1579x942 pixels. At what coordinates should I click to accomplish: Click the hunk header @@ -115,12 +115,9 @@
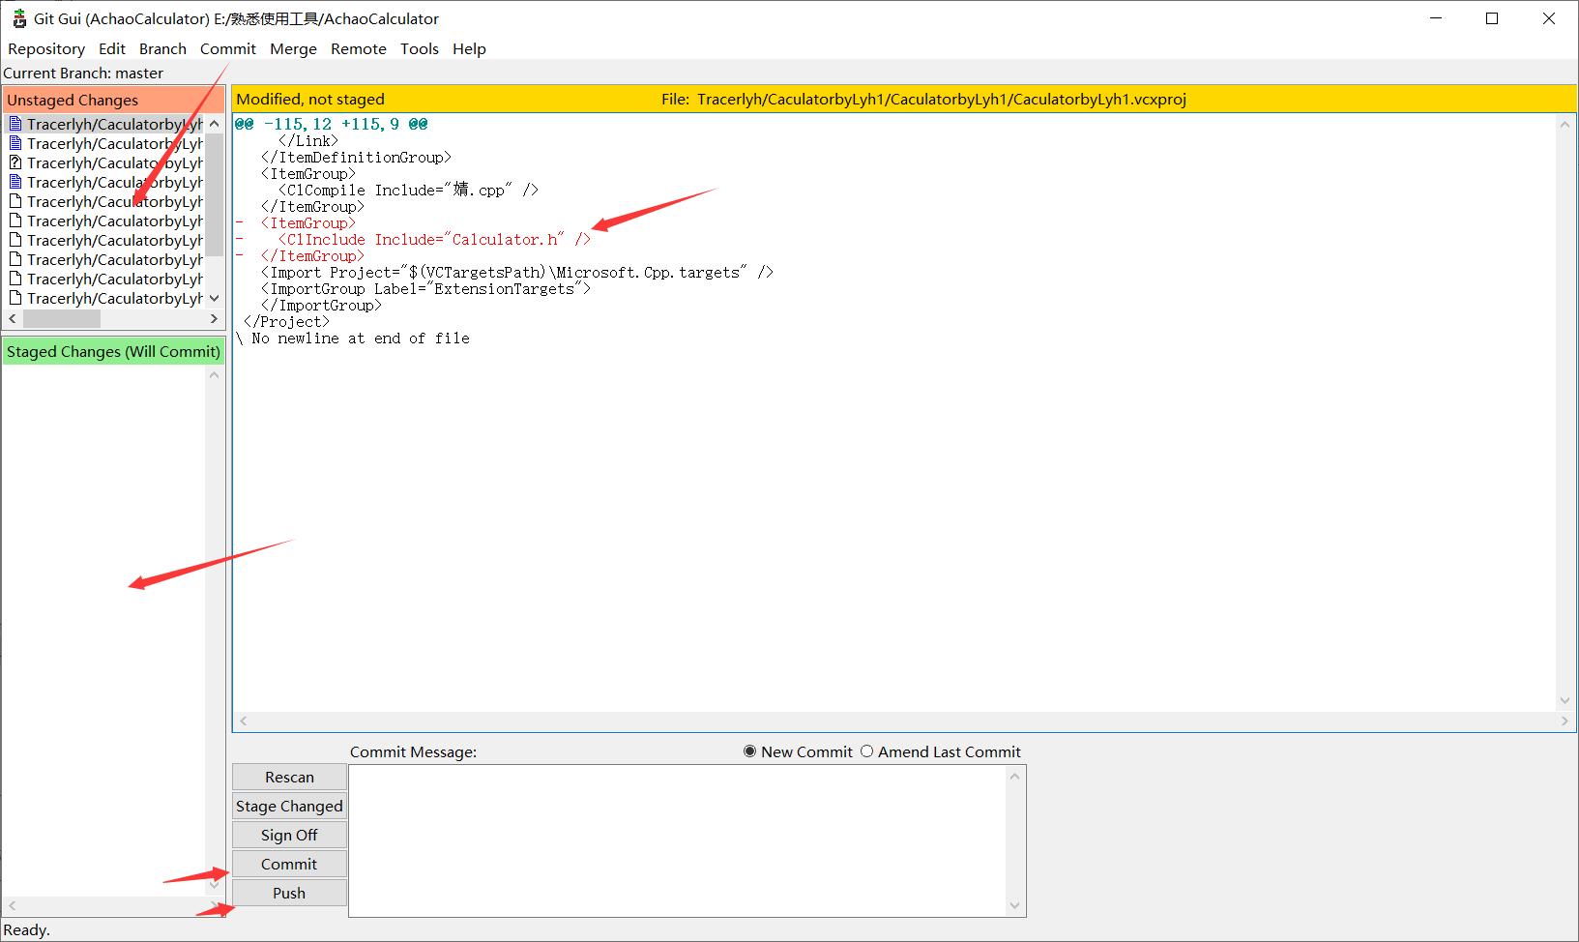(x=332, y=124)
